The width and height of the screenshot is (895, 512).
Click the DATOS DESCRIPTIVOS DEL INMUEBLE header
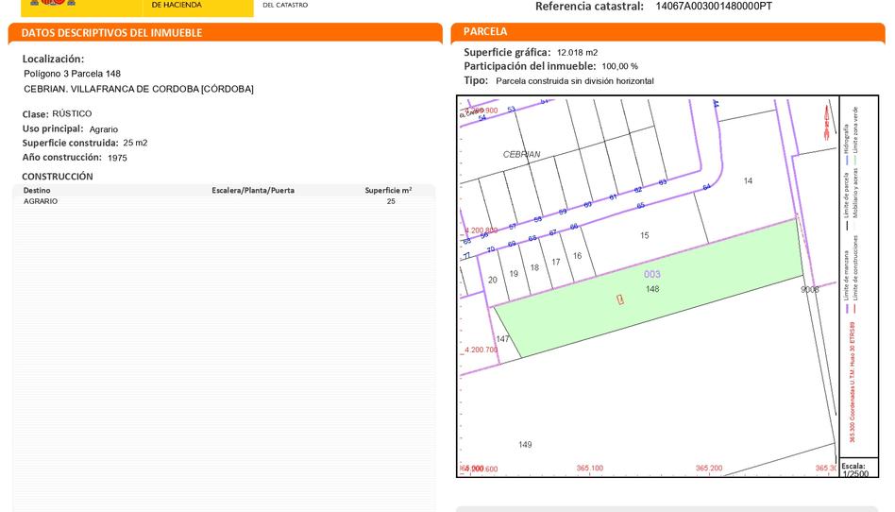click(111, 33)
